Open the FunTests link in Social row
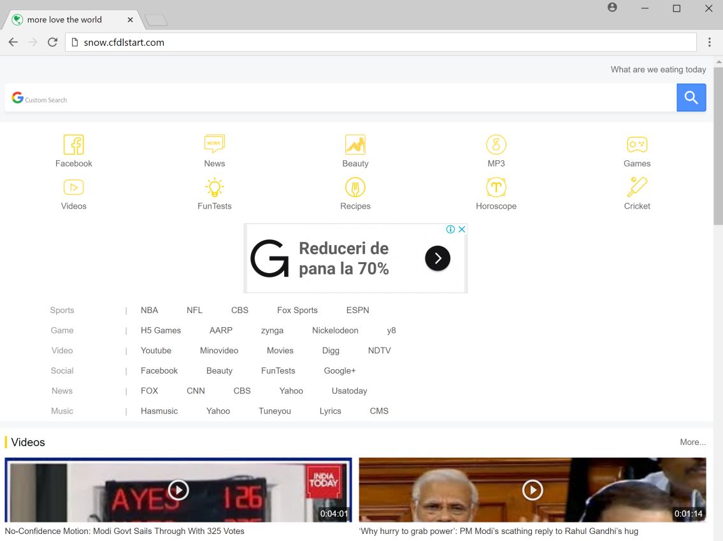723x541 pixels. (x=278, y=370)
